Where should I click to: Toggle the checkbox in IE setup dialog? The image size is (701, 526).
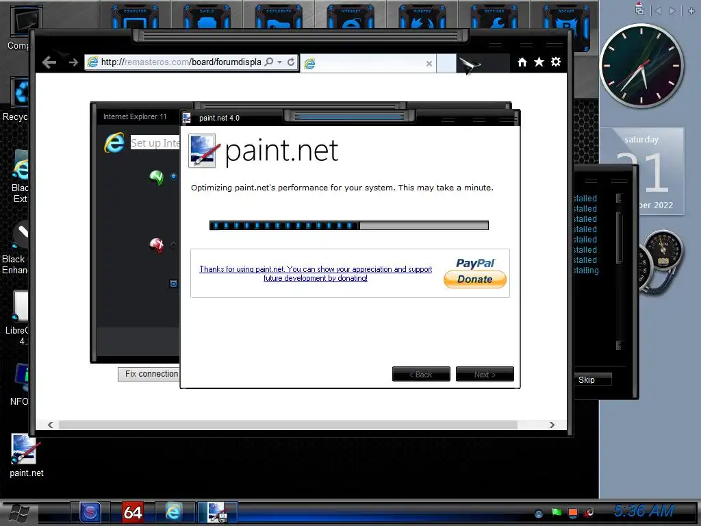tap(173, 284)
